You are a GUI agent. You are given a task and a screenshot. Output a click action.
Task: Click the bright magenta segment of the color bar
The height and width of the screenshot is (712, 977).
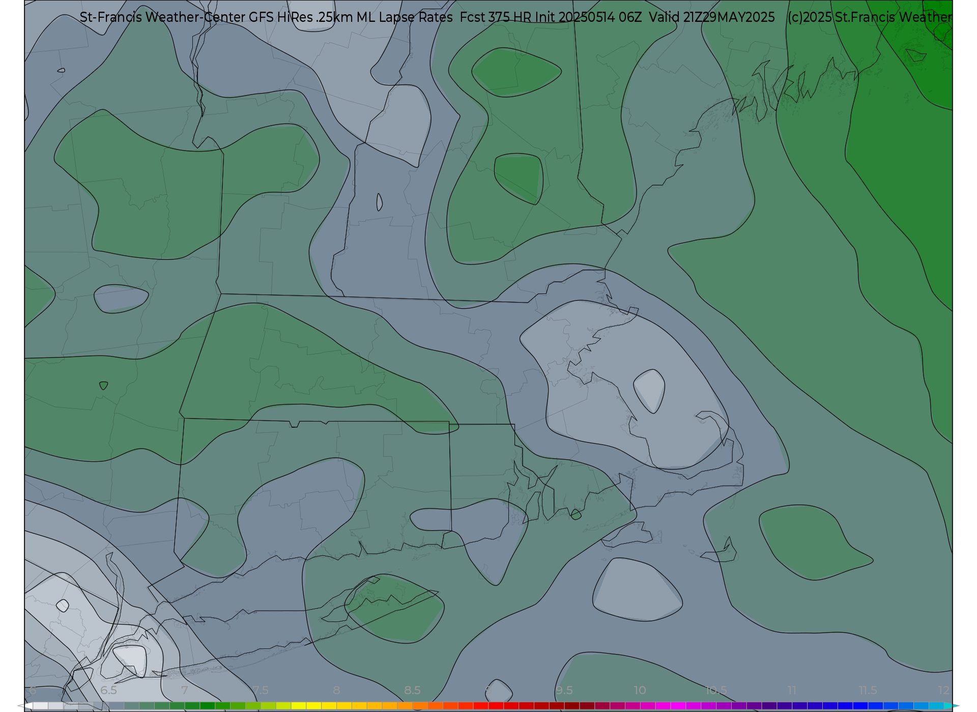click(678, 706)
